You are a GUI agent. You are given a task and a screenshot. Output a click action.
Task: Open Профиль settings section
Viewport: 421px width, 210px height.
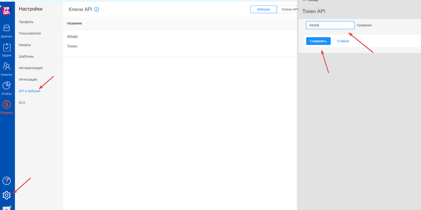coord(26,22)
